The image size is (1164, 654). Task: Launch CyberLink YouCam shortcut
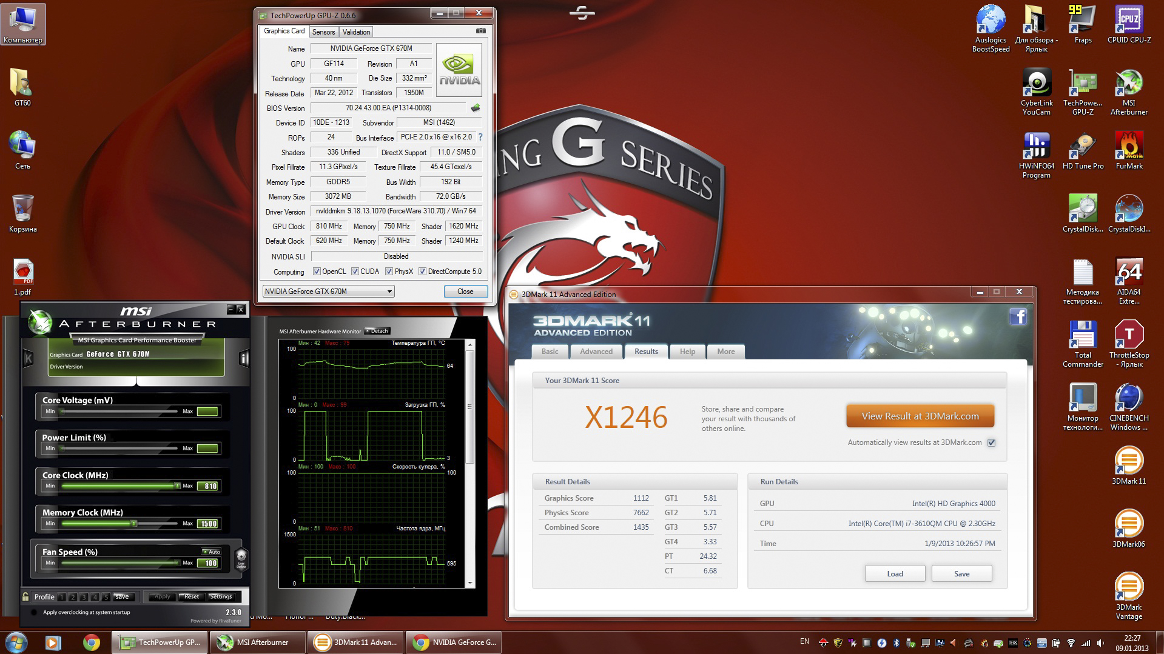click(x=1036, y=92)
